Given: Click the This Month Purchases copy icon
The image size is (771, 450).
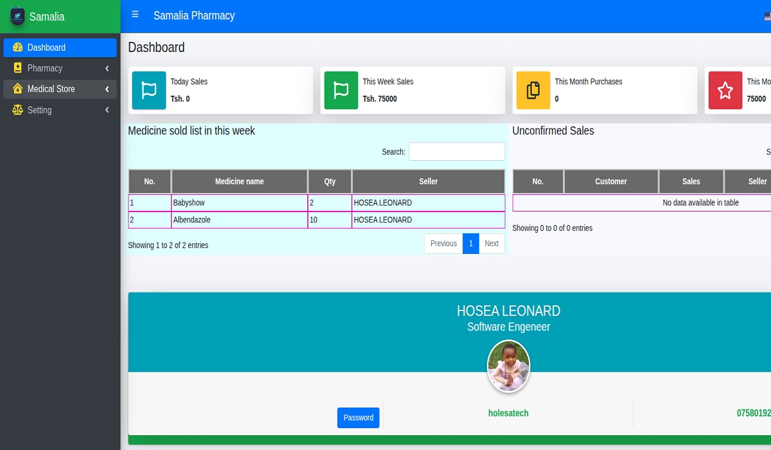Looking at the screenshot, I should click(533, 91).
